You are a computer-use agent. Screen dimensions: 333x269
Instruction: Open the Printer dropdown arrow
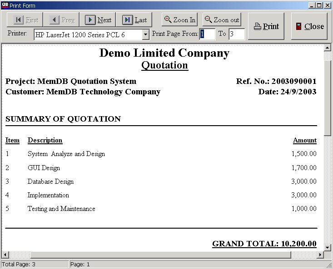click(145, 34)
